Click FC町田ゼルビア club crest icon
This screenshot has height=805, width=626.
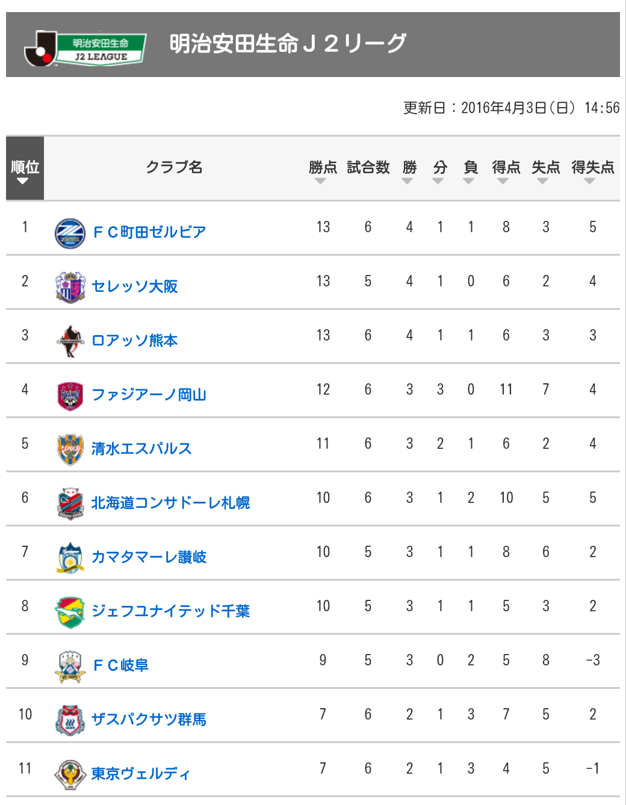[x=70, y=233]
